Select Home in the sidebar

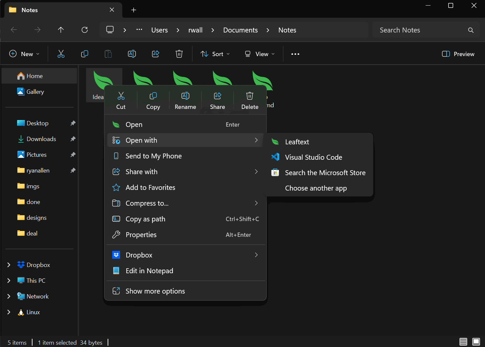pos(39,76)
